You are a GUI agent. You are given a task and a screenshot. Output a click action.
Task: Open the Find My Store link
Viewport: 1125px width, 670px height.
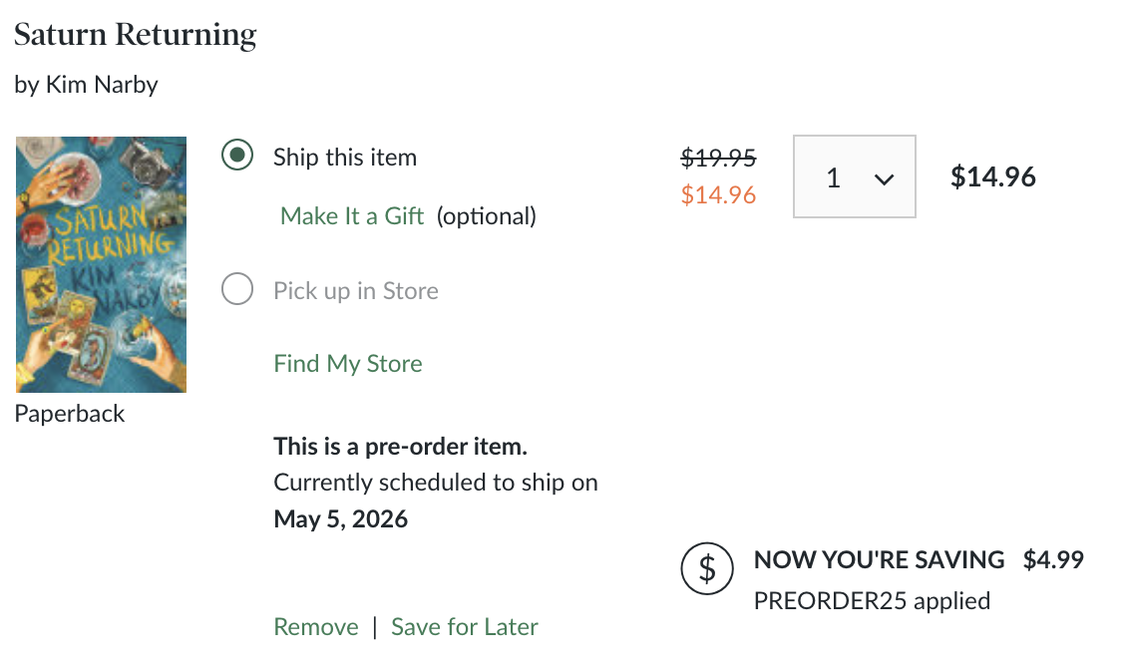coord(348,364)
